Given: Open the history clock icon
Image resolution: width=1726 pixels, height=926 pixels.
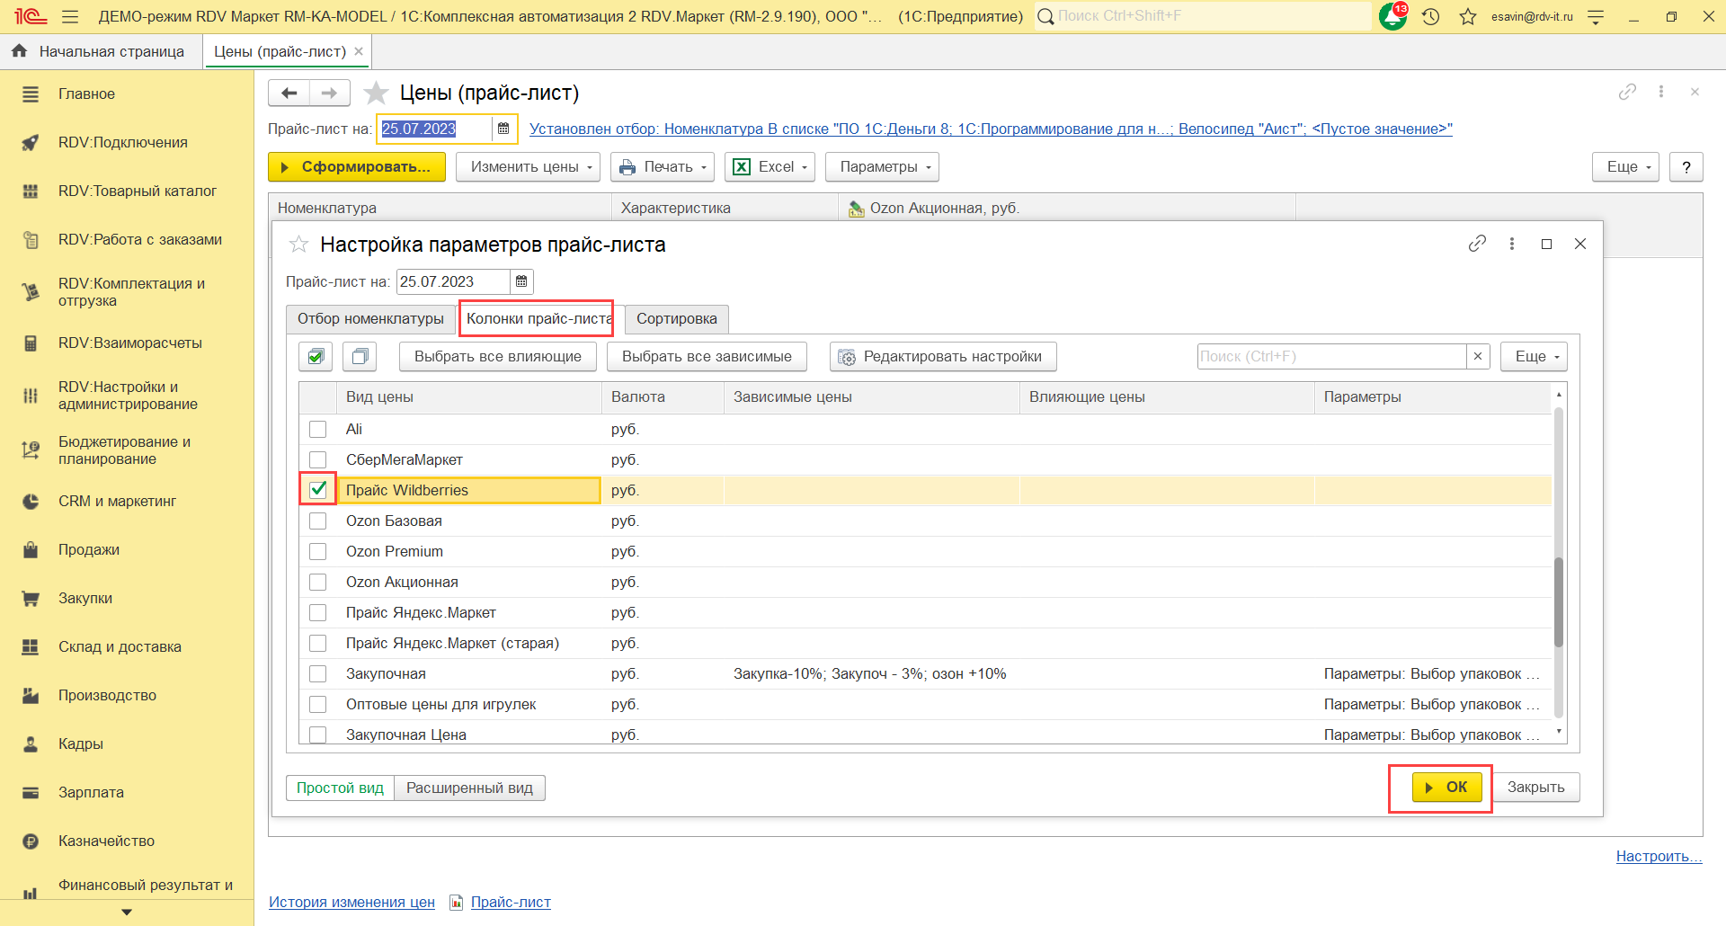Looking at the screenshot, I should pyautogui.click(x=1430, y=16).
